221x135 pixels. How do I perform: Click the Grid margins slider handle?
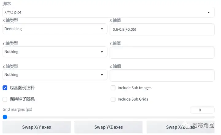(5, 117)
